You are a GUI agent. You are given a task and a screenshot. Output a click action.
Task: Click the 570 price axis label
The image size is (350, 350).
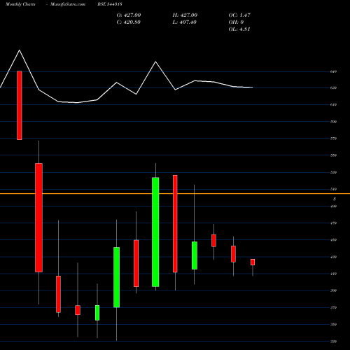pyautogui.click(x=333, y=139)
